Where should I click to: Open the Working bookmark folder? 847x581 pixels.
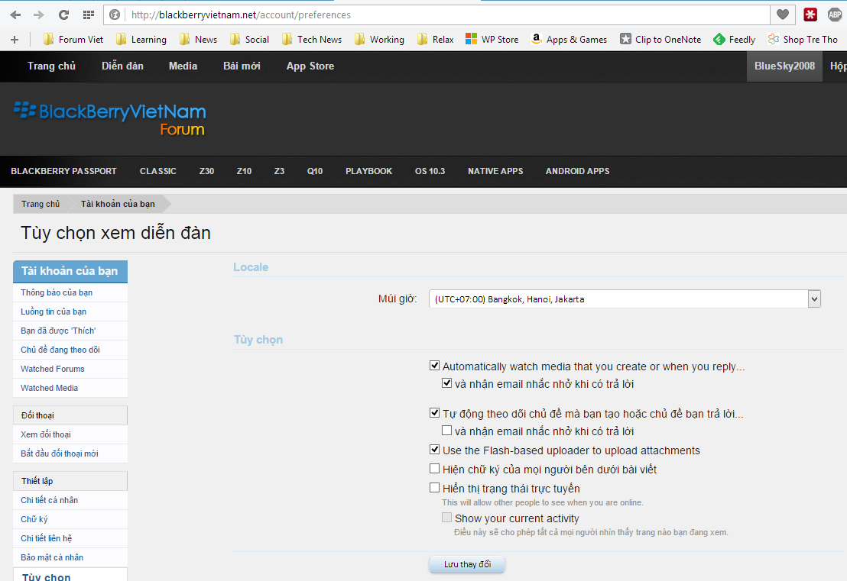(x=379, y=40)
